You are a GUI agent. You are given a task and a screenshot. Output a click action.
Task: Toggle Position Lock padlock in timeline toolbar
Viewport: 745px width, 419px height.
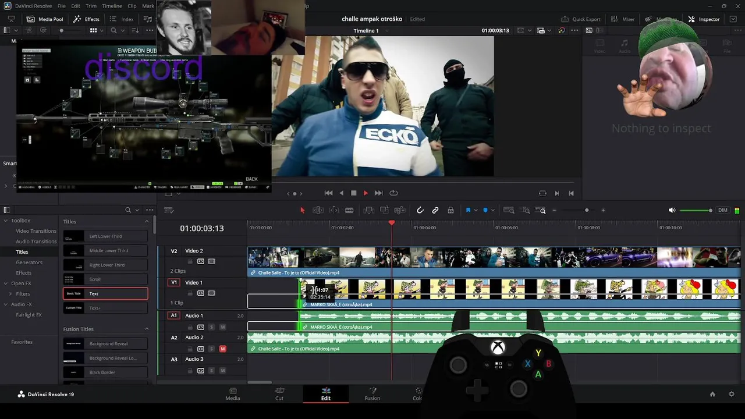[x=450, y=210]
